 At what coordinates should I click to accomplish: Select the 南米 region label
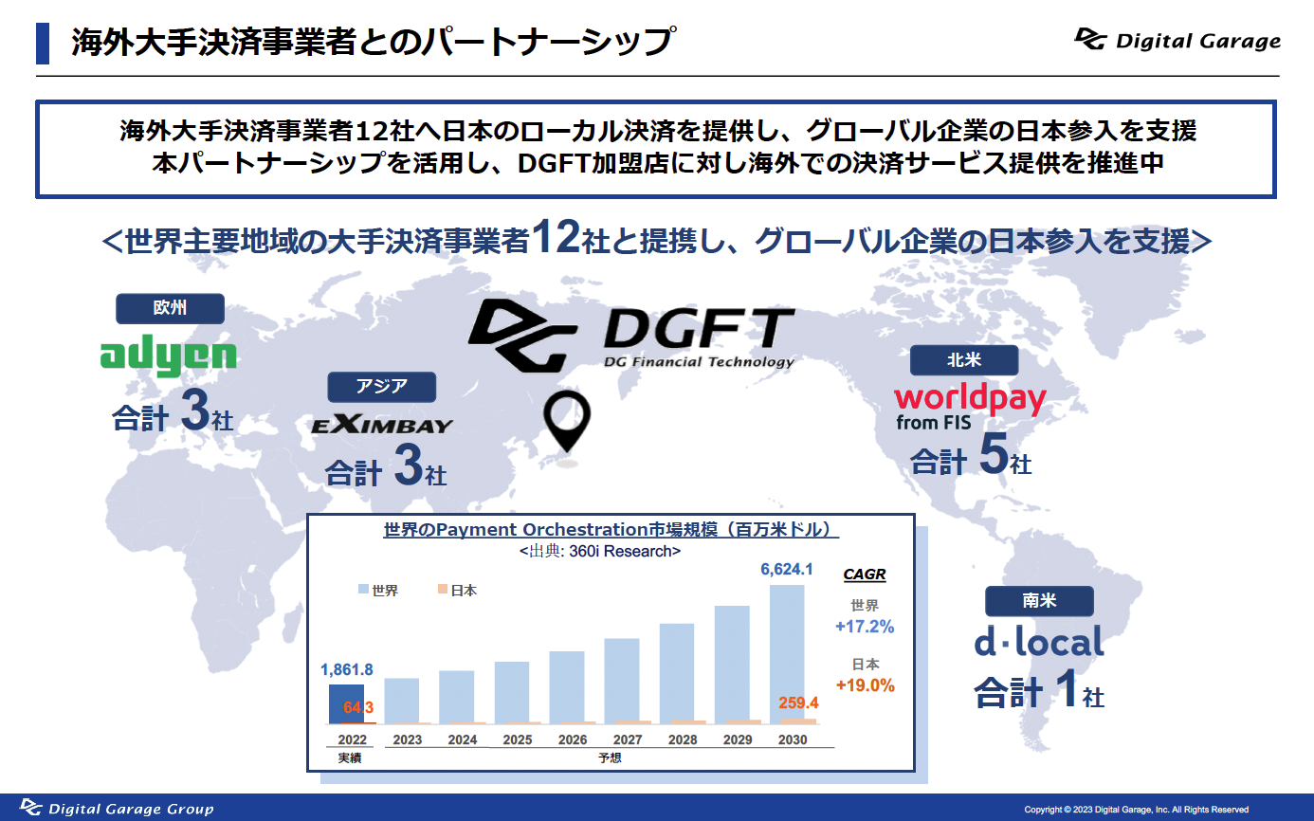click(1039, 601)
